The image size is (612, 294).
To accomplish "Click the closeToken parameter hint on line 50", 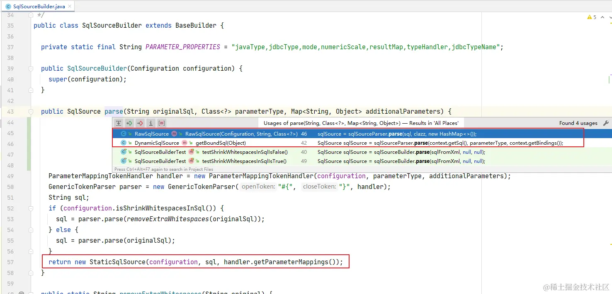I will click(x=319, y=187).
